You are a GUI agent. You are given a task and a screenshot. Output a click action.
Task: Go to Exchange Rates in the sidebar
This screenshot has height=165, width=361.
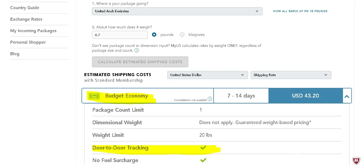(26, 19)
